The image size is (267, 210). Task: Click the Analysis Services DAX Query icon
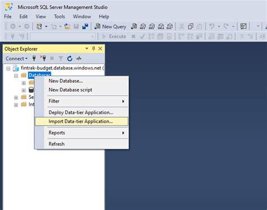click(170, 26)
